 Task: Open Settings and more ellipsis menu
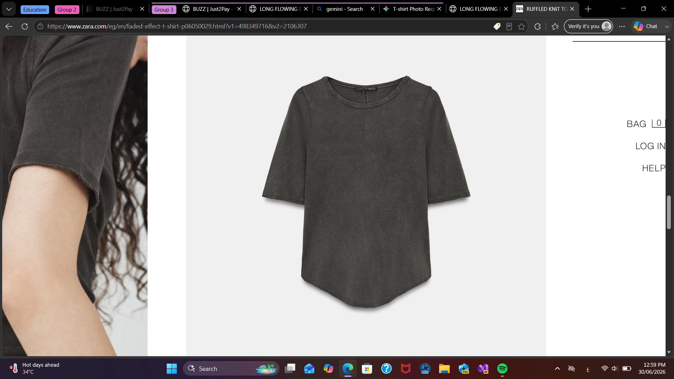tap(622, 26)
